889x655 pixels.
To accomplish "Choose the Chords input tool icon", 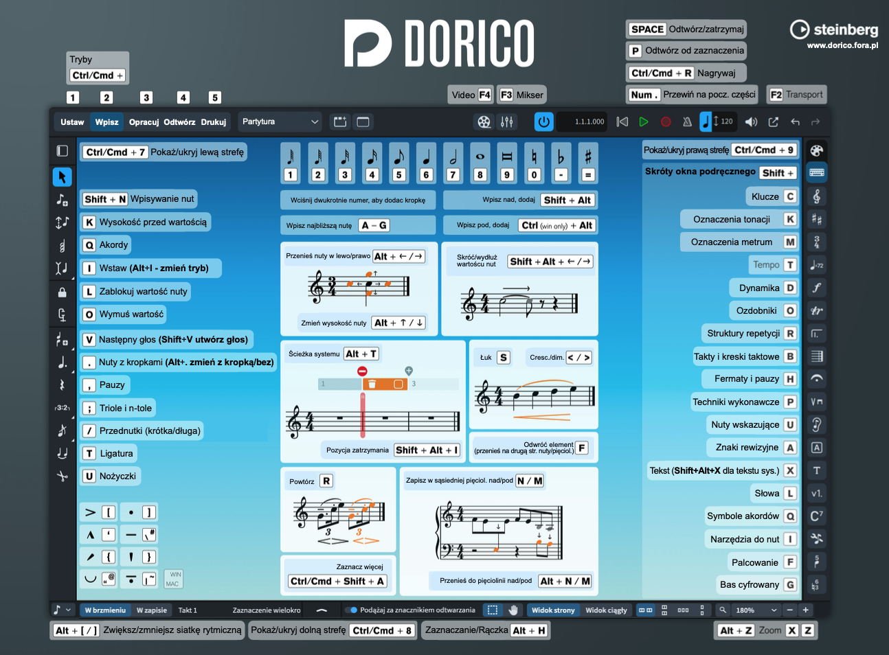I will [62, 245].
